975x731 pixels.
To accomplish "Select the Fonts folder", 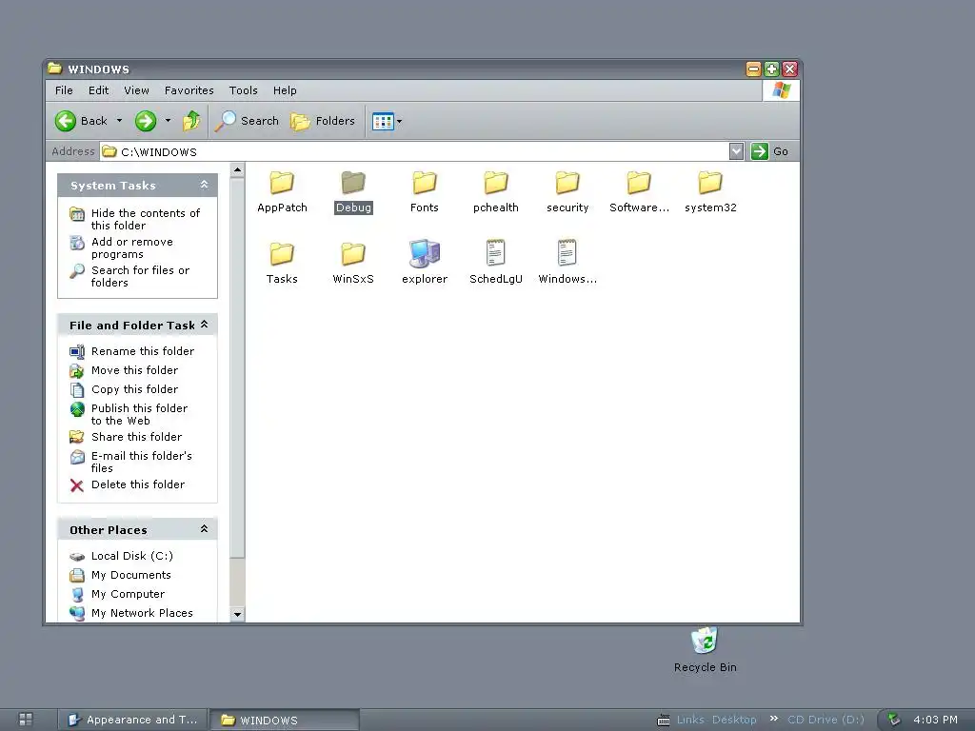I will click(x=425, y=192).
